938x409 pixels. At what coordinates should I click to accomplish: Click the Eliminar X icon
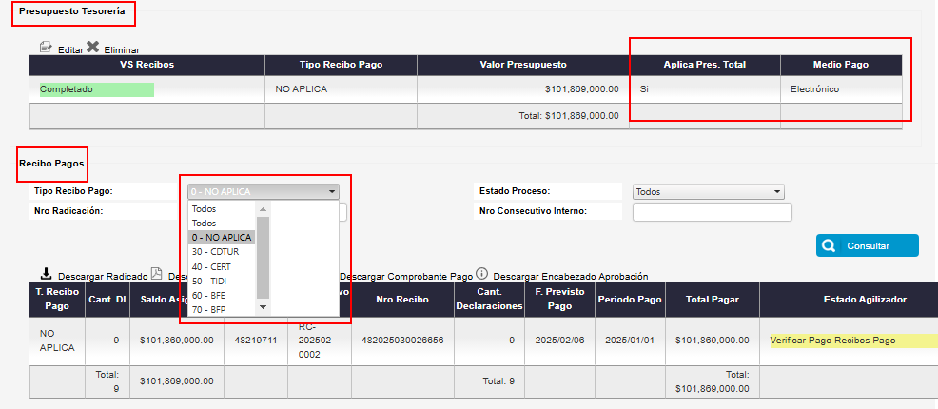click(x=93, y=47)
